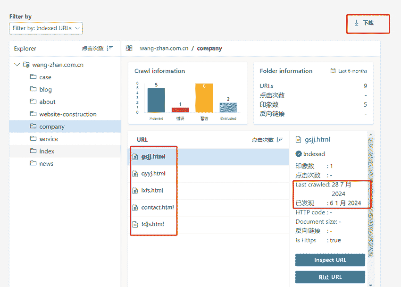Image resolution: width=401 pixels, height=287 pixels.
Task: Open the index folder
Action: tap(65, 151)
